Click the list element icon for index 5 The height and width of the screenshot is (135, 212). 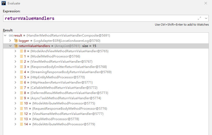click(x=21, y=77)
